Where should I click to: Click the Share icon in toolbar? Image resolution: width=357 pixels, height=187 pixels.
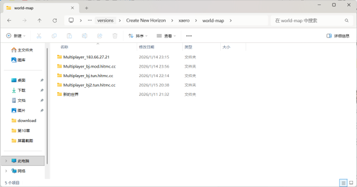pos(100,36)
